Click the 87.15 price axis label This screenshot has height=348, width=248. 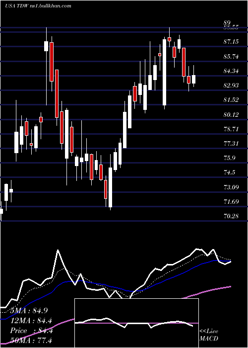click(231, 42)
